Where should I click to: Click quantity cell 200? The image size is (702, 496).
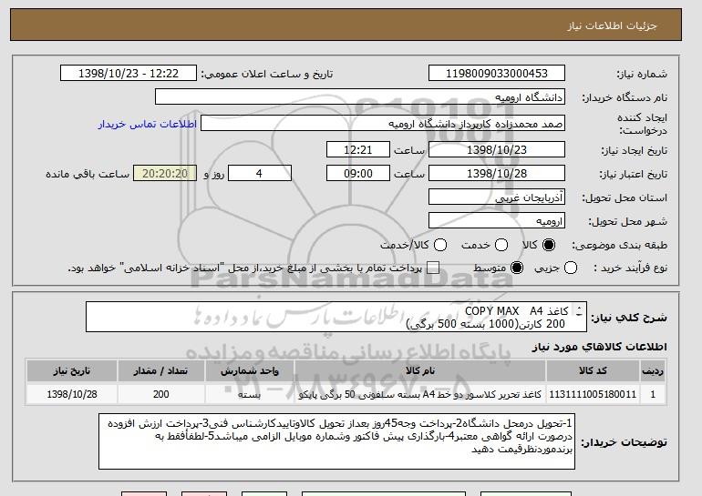tap(161, 394)
